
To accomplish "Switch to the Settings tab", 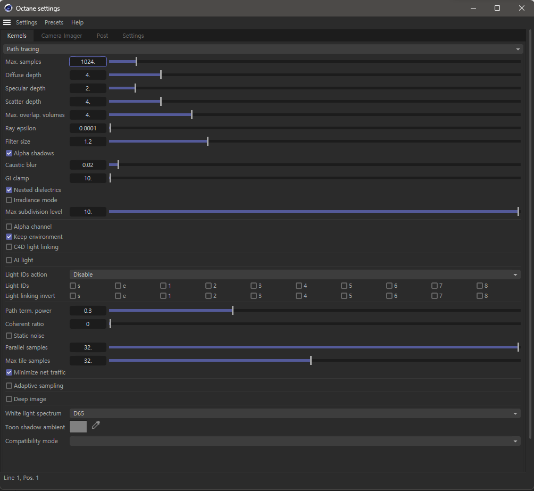I will pyautogui.click(x=133, y=36).
